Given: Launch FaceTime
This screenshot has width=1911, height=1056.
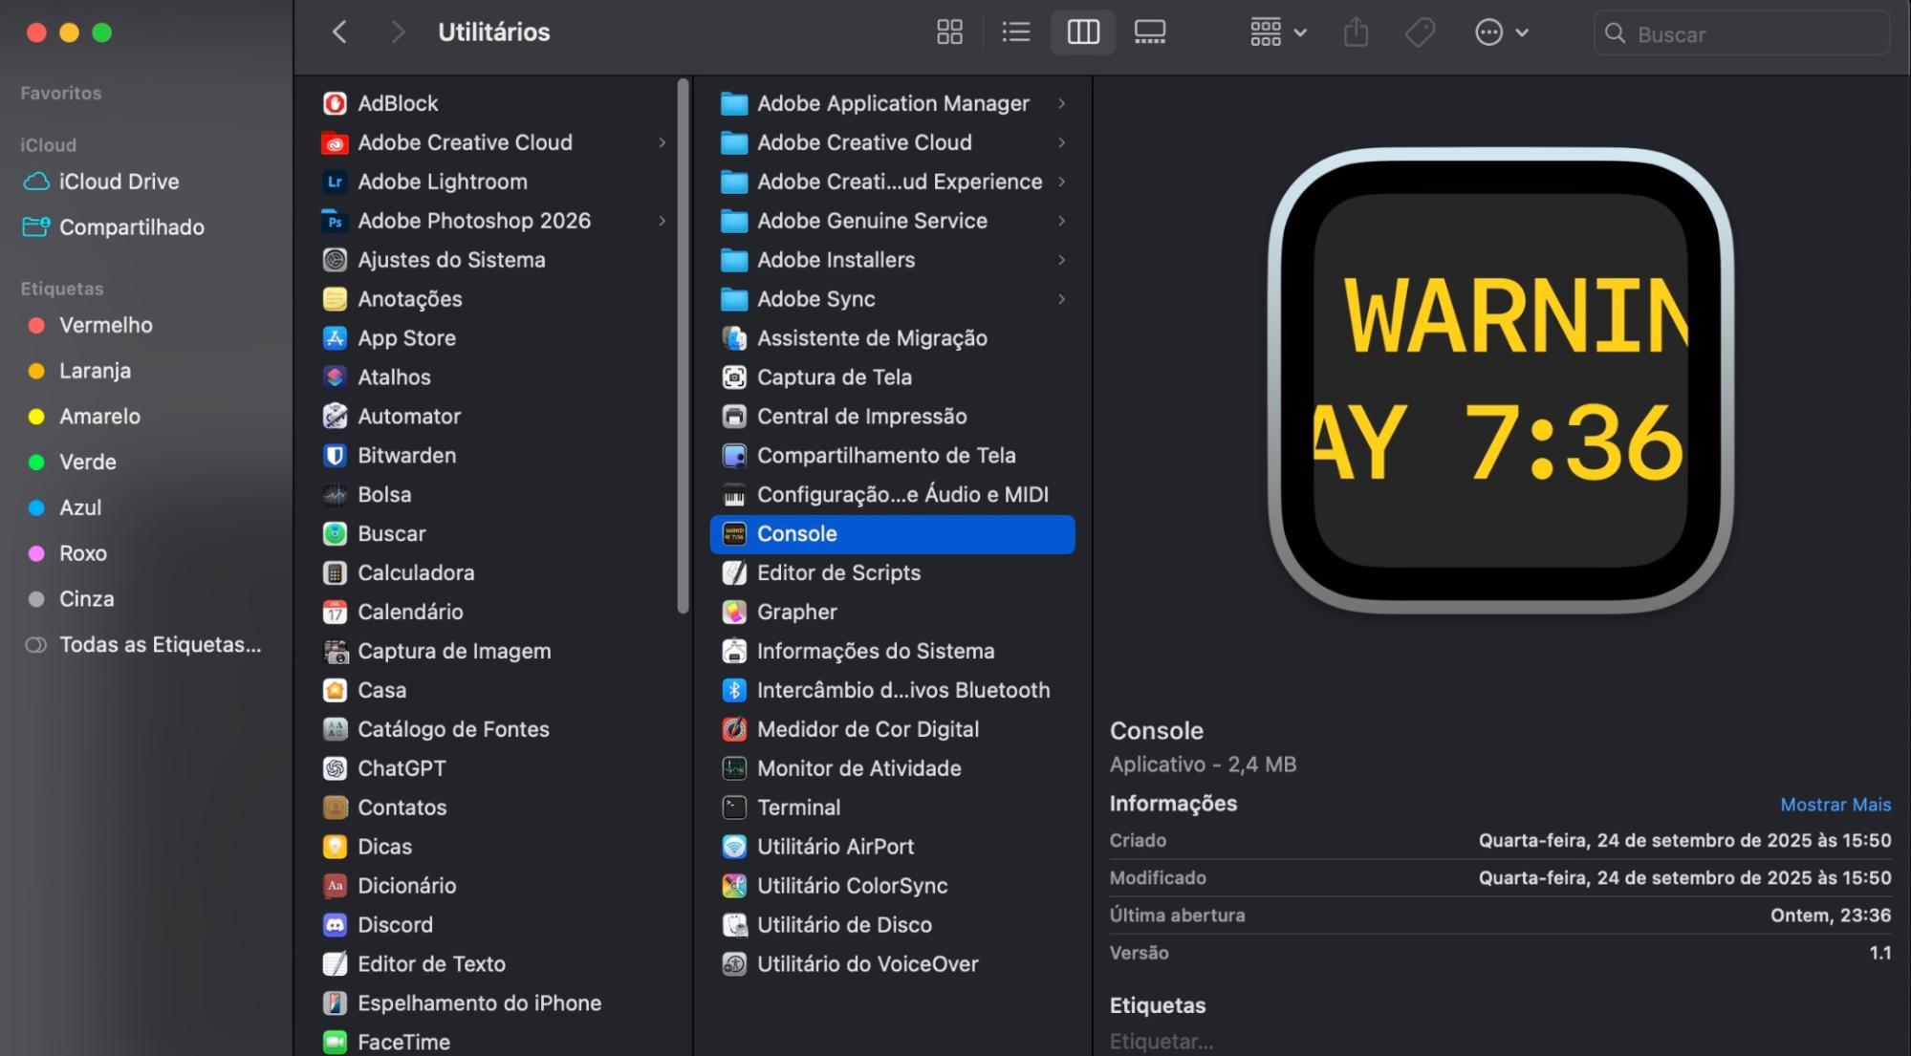Looking at the screenshot, I should point(403,1042).
